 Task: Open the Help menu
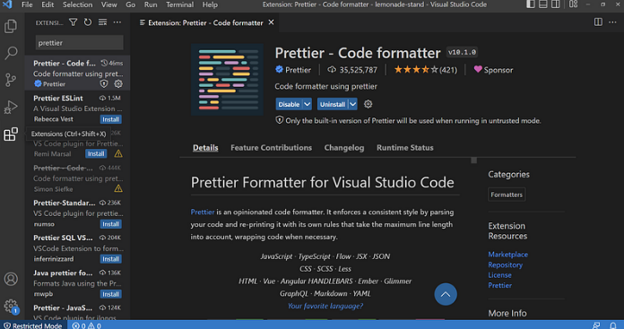210,4
